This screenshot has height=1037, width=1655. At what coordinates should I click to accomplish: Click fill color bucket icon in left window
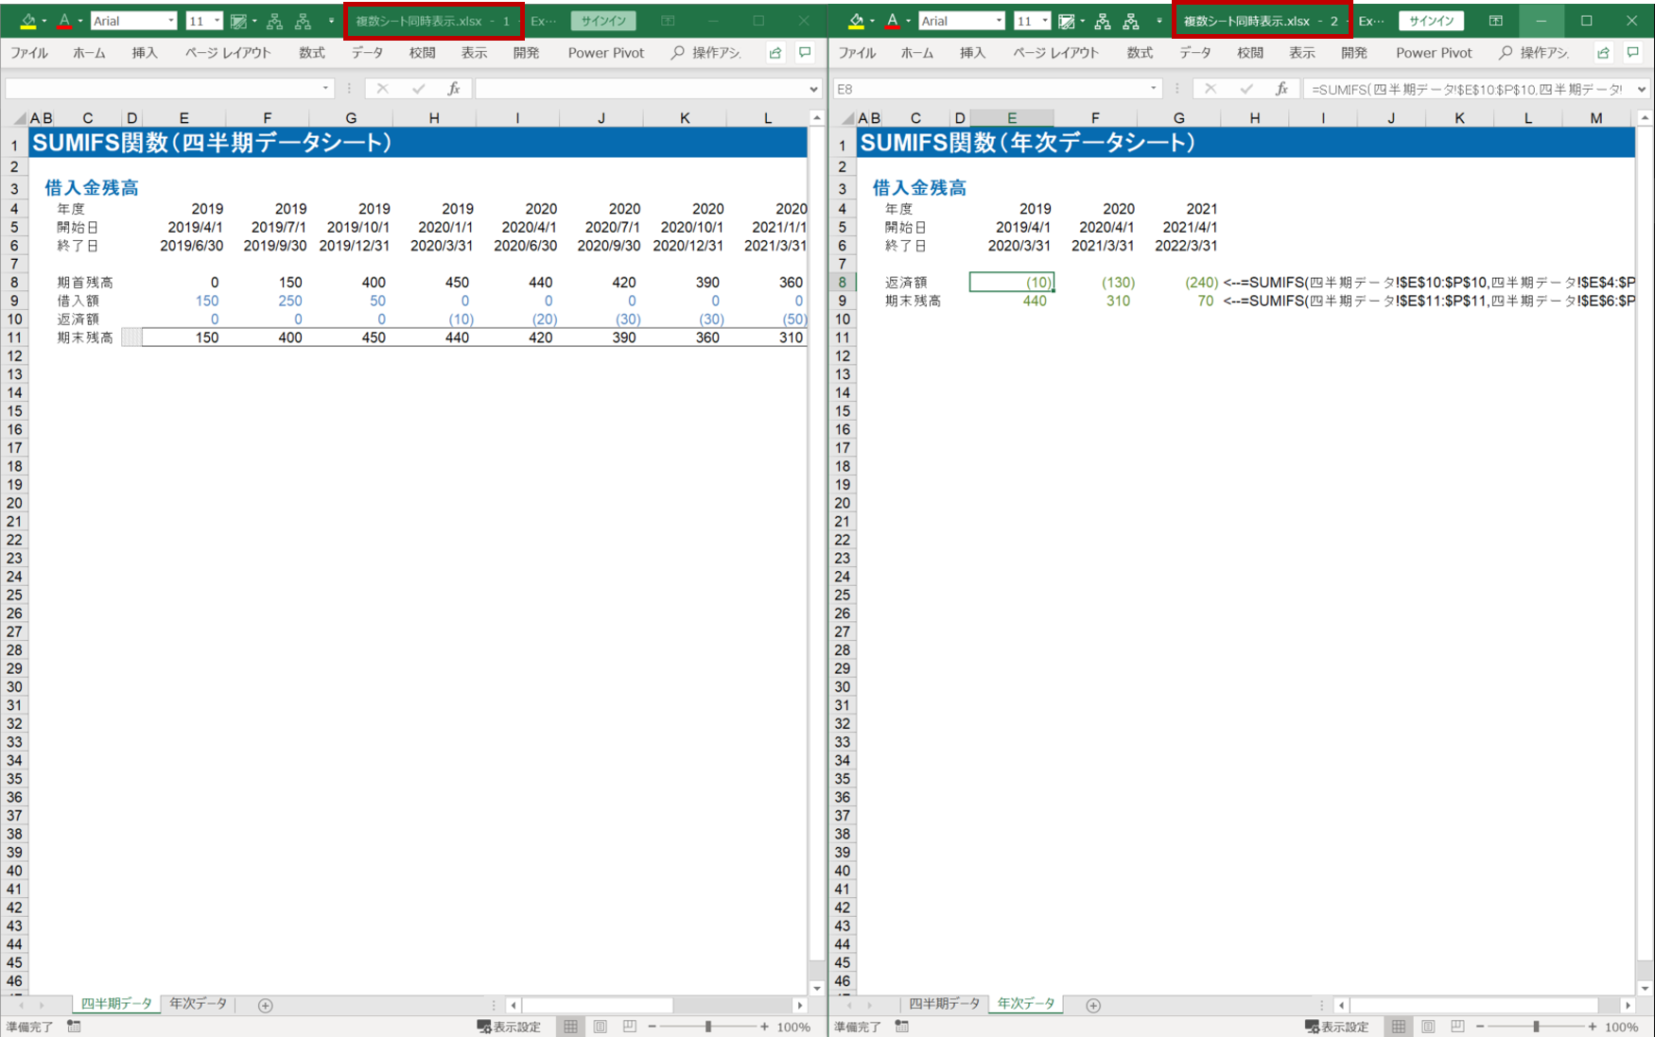pyautogui.click(x=28, y=21)
